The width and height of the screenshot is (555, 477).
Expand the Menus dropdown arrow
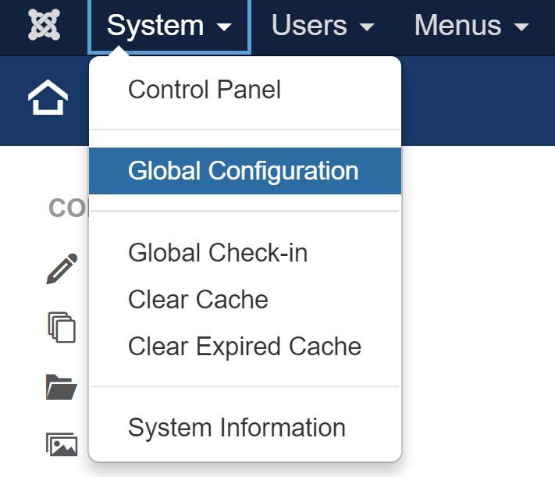point(522,27)
